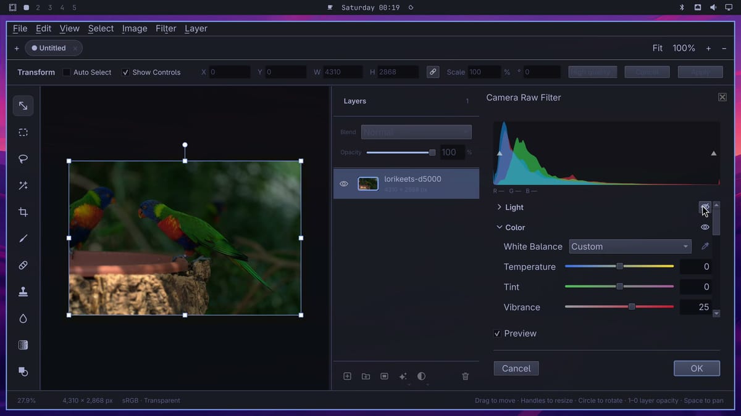Image resolution: width=741 pixels, height=416 pixels.
Task: Click the Width field showing 4310
Action: coord(343,72)
